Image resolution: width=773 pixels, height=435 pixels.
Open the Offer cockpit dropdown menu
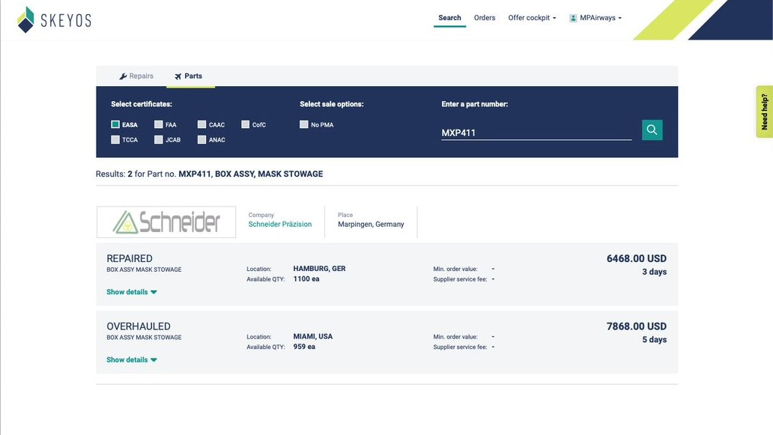(x=532, y=18)
